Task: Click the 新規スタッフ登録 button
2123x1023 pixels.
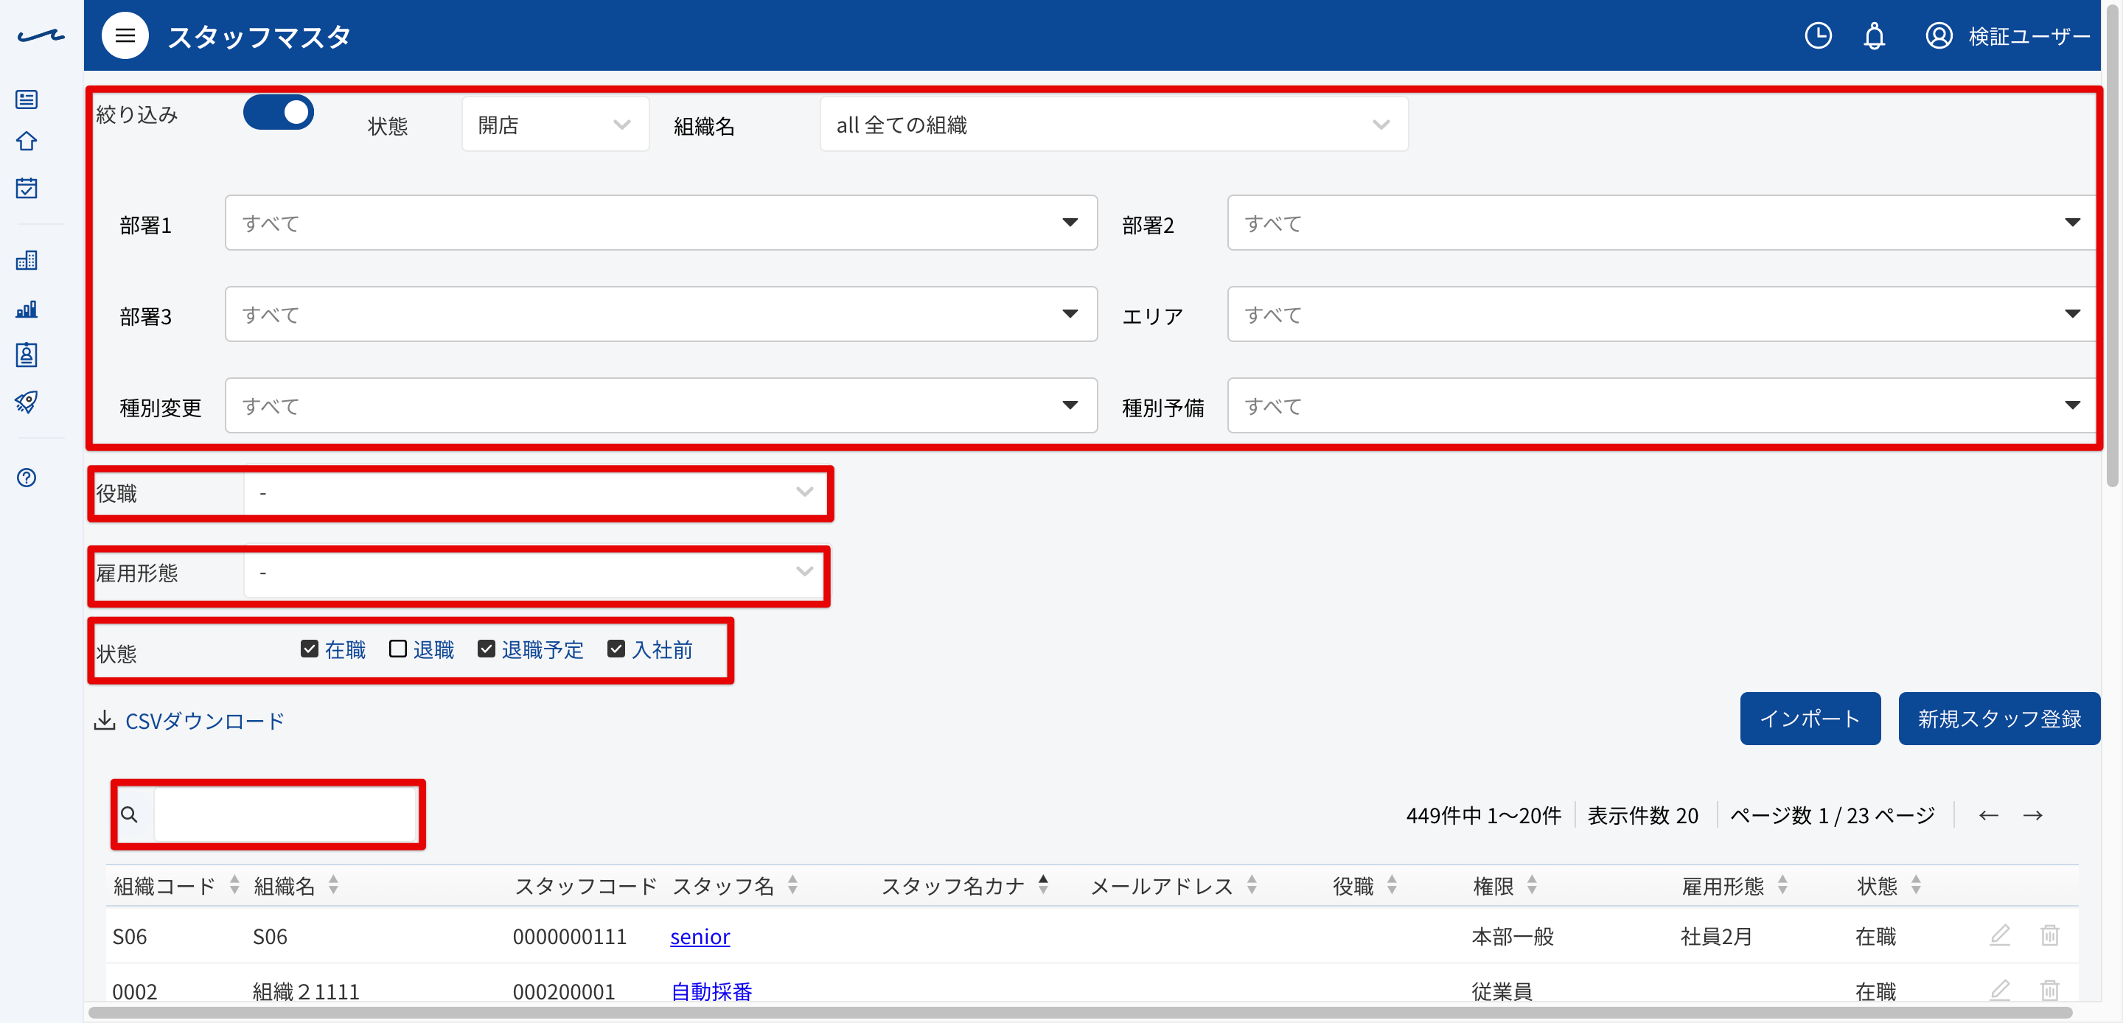Action: pos(1998,719)
